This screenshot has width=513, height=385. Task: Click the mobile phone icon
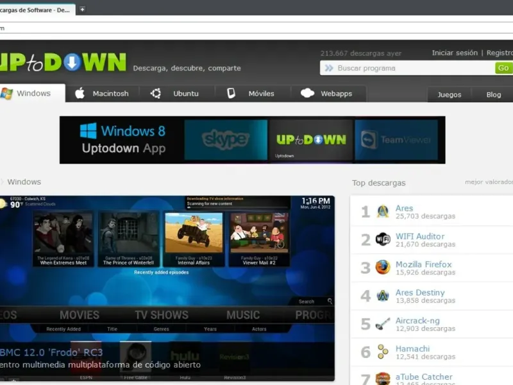pyautogui.click(x=231, y=93)
